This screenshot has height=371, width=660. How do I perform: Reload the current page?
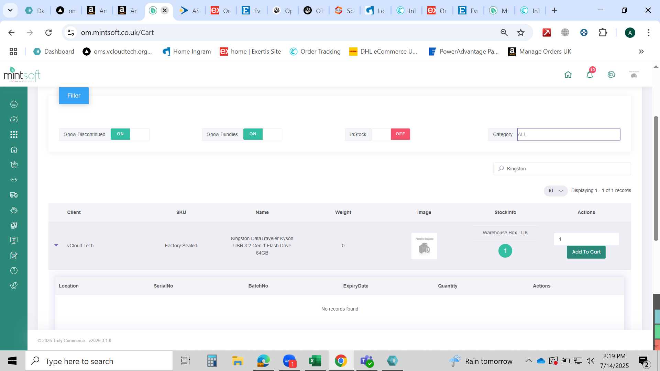[x=48, y=33]
